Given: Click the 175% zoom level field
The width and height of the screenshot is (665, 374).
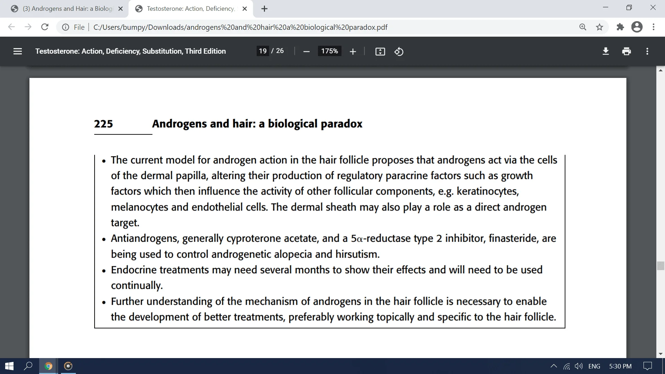Looking at the screenshot, I should pyautogui.click(x=329, y=51).
